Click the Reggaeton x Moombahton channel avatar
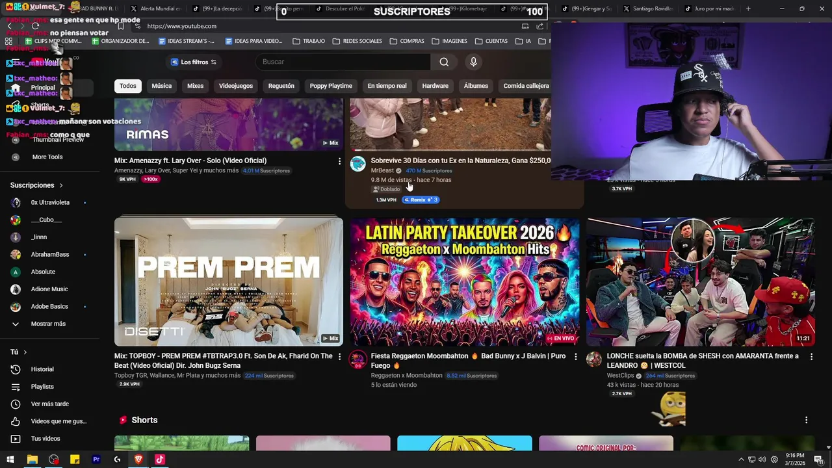This screenshot has width=832, height=468. (x=358, y=359)
